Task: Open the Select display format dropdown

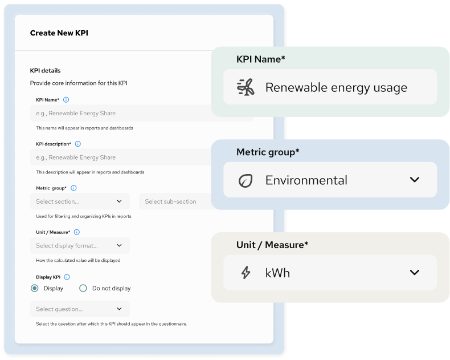Action: [x=80, y=246]
